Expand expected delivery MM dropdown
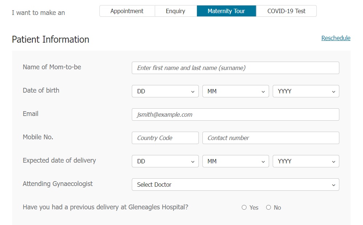363x225 pixels. pyautogui.click(x=235, y=161)
